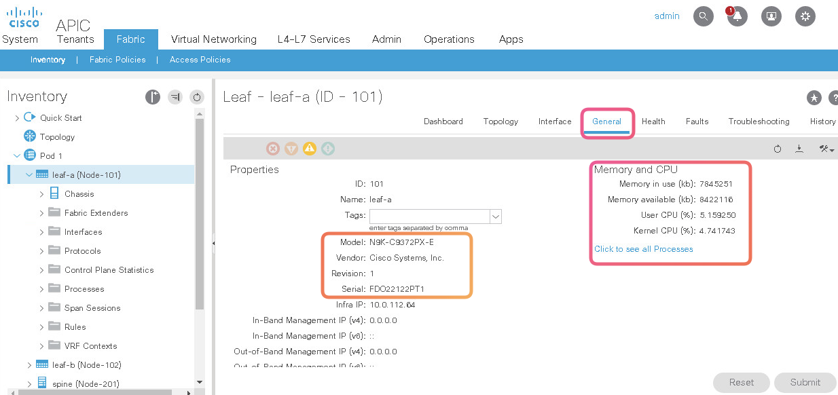This screenshot has width=838, height=395.
Task: Click the favorite star icon
Action: (814, 98)
